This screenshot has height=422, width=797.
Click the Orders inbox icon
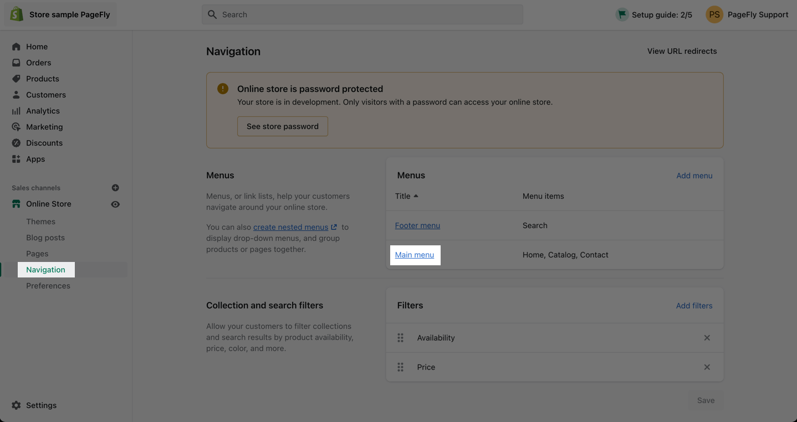[x=16, y=63]
